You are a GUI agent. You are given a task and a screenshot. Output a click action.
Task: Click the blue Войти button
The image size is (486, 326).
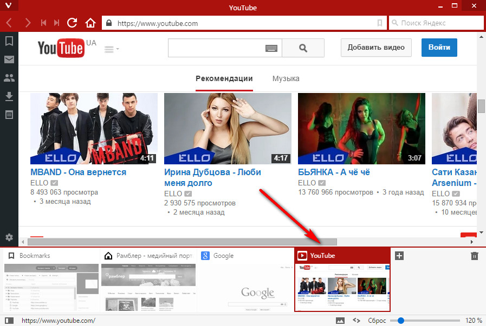(x=439, y=48)
